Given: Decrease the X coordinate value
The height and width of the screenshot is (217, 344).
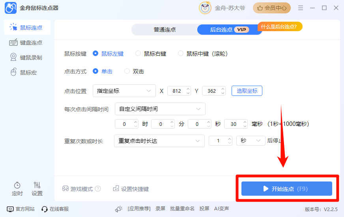Looking at the screenshot, I should (x=188, y=93).
